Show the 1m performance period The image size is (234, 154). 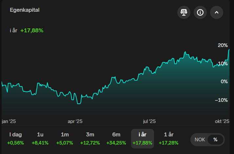click(x=65, y=139)
